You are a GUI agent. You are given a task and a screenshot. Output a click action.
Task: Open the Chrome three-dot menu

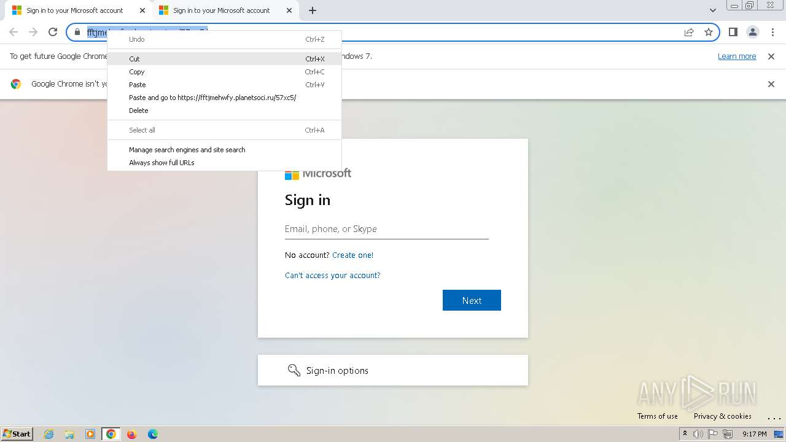click(x=772, y=32)
